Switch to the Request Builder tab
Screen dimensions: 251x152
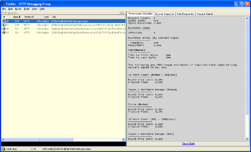[x=205, y=14]
